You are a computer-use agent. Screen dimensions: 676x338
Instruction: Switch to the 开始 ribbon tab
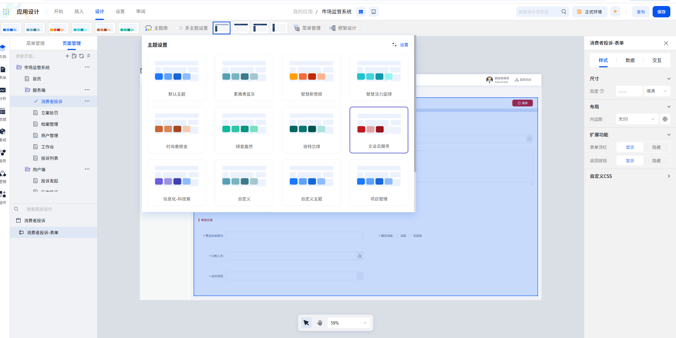58,12
